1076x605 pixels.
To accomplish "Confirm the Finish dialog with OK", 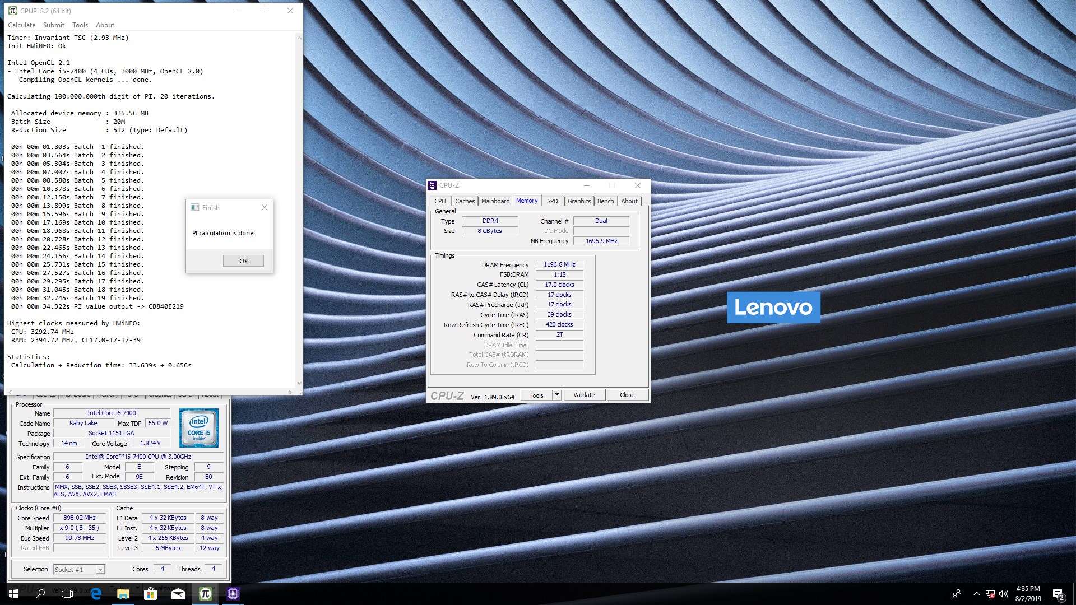I will 243,261.
